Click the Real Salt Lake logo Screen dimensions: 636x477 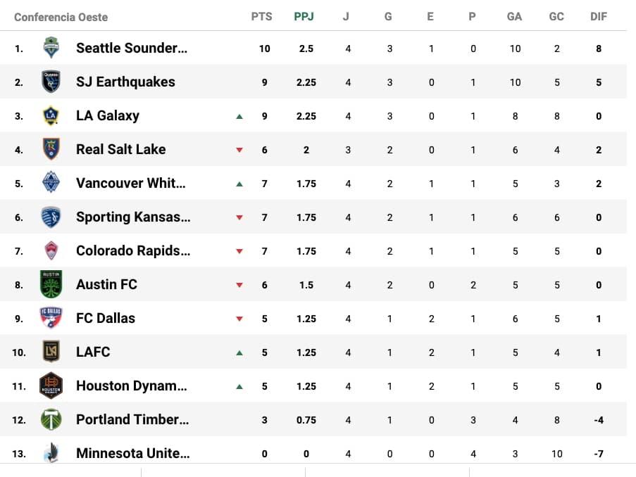[x=51, y=149]
